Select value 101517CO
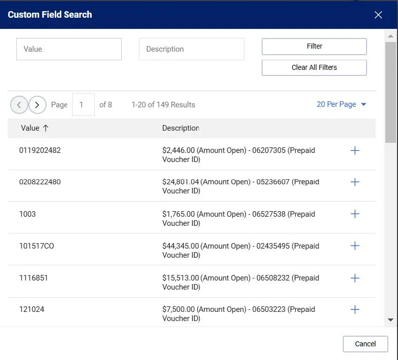The image size is (398, 360). 37,246
